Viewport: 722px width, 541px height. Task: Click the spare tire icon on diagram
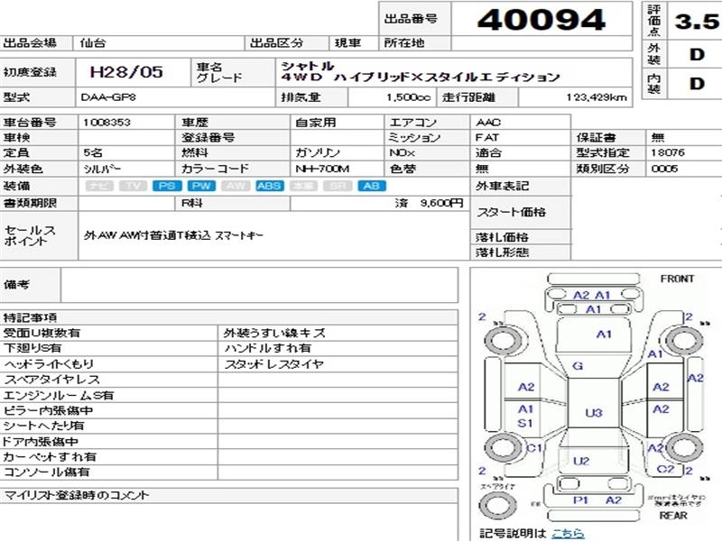tap(498, 505)
